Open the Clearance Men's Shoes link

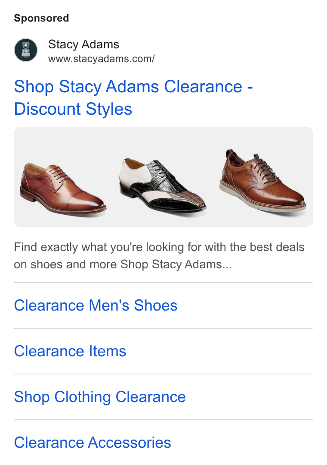(x=96, y=305)
